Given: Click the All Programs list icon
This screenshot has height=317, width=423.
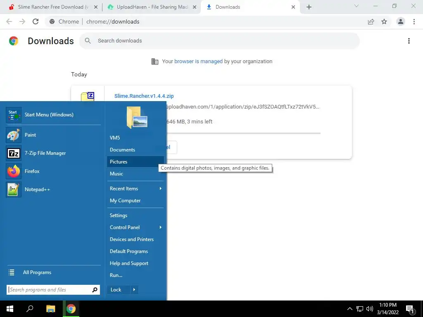Looking at the screenshot, I should [11, 272].
